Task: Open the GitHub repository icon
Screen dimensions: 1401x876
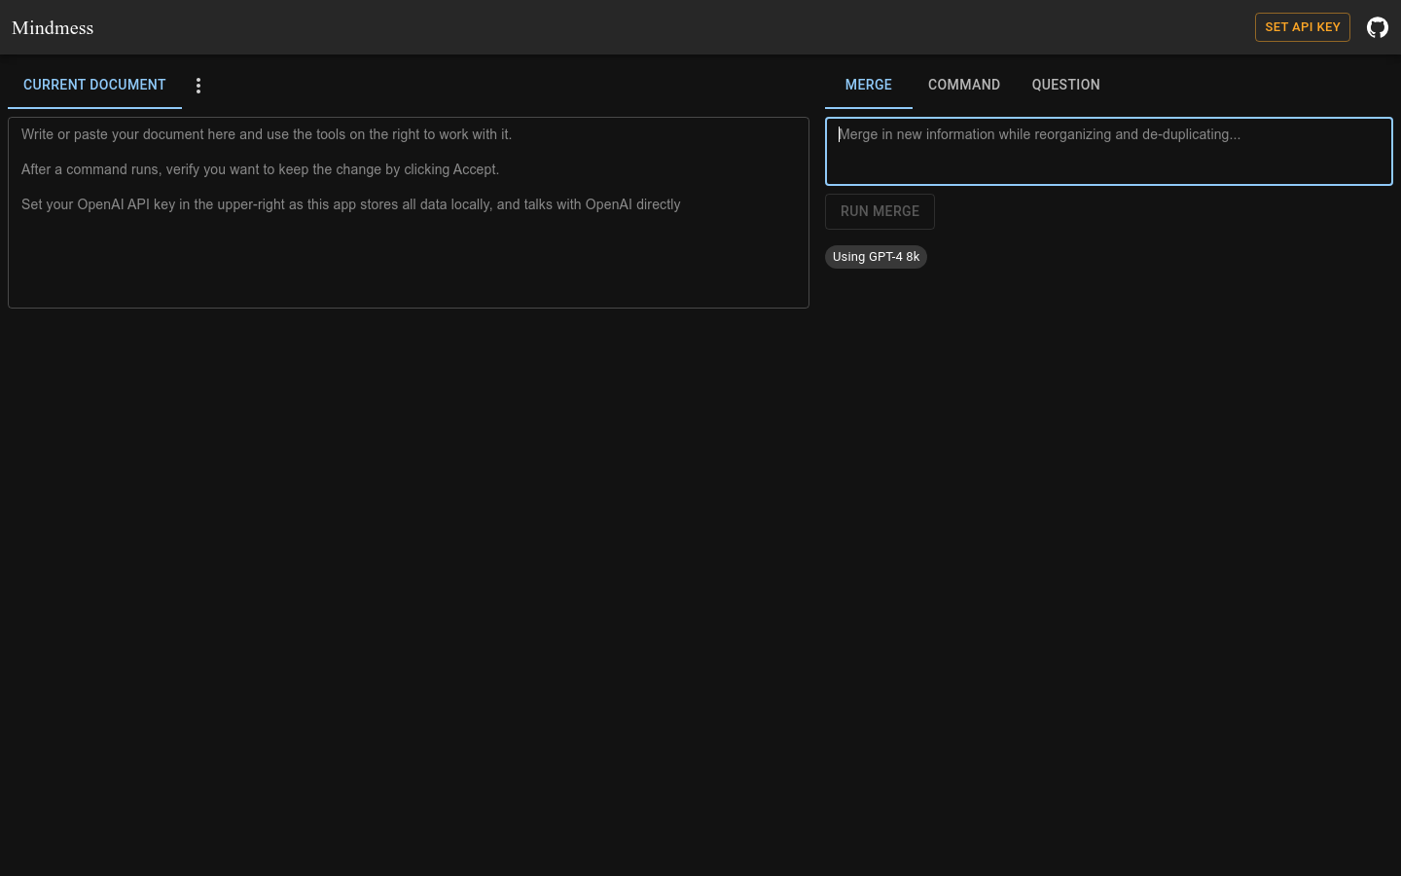Action: pos(1377,27)
